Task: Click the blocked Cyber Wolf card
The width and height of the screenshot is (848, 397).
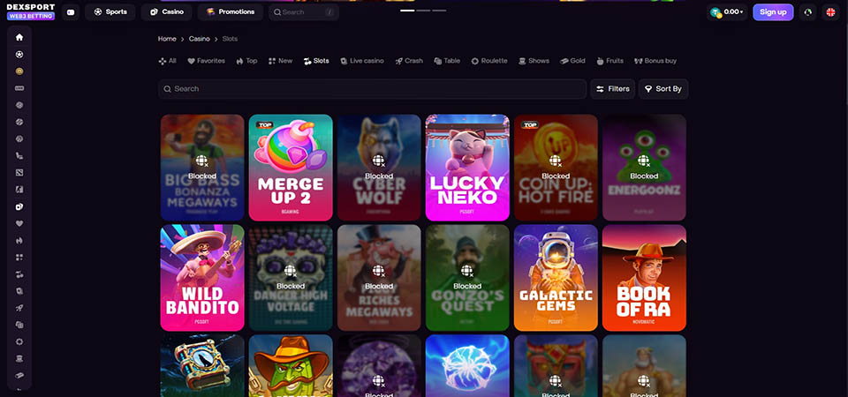Action: 379,168
